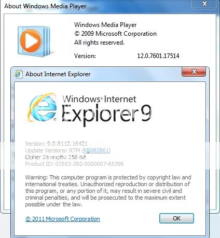Viewport: 220px width, 238px height.
Task: Click the 'All rights reserved.' text
Action: click(99, 43)
